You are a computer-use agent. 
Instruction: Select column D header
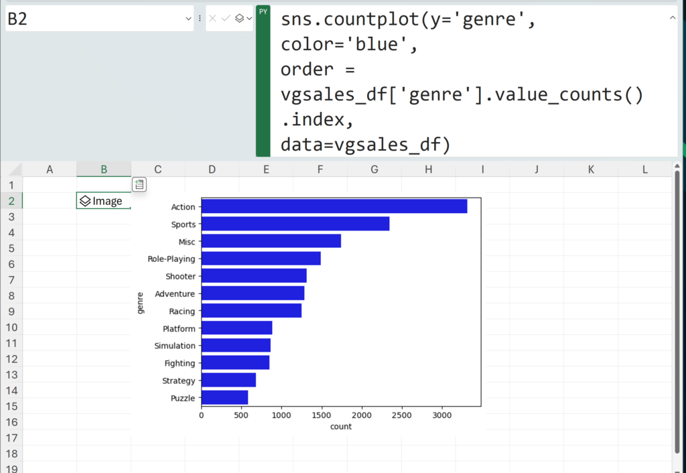[212, 170]
